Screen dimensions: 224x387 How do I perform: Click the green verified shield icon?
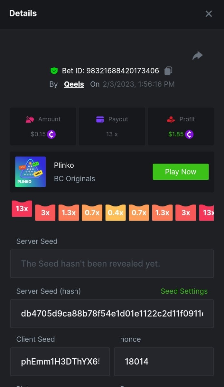click(x=54, y=71)
